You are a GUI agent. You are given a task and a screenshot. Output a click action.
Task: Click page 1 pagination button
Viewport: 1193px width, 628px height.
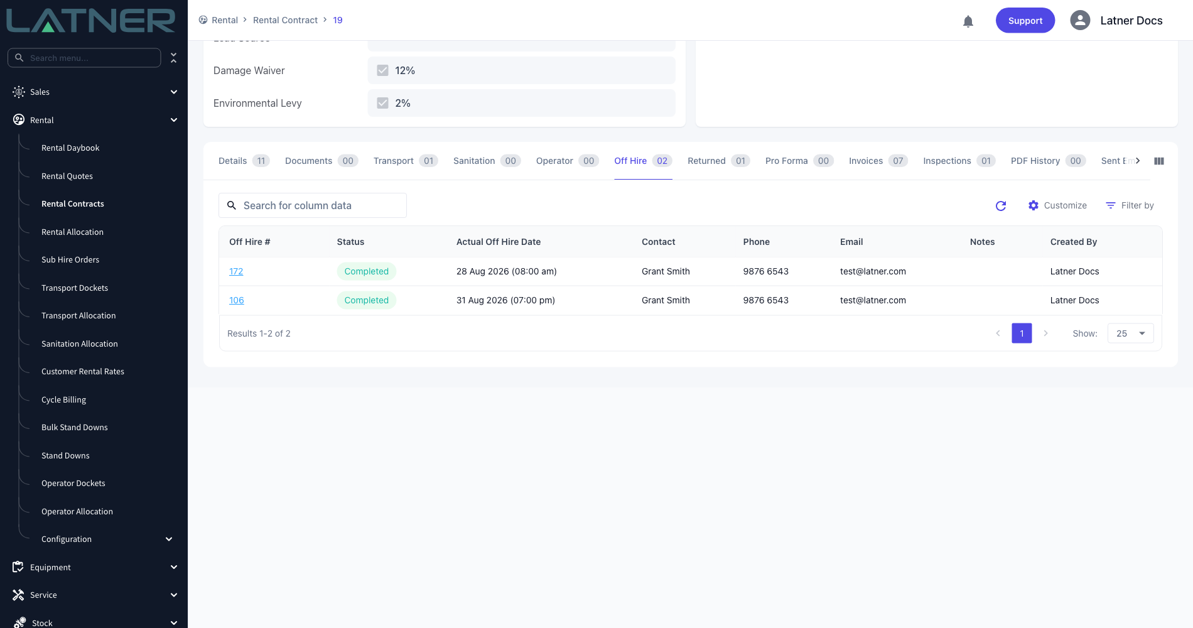(1022, 333)
